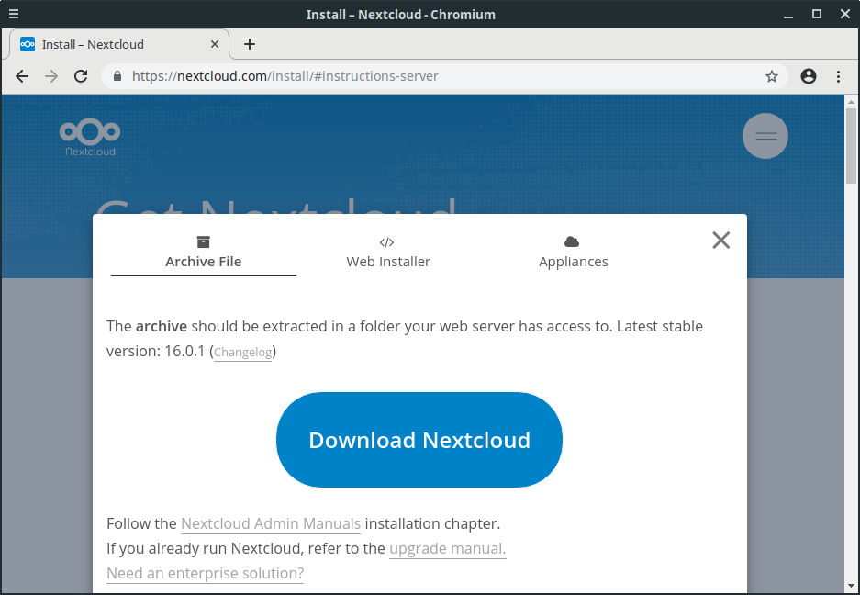Click the Appliances cloud icon
The image size is (860, 595).
pos(572,241)
